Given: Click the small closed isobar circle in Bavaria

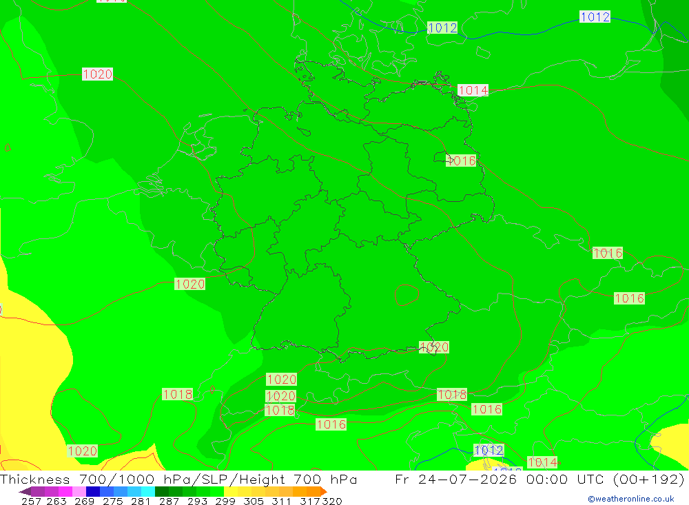Looking at the screenshot, I should click(407, 295).
